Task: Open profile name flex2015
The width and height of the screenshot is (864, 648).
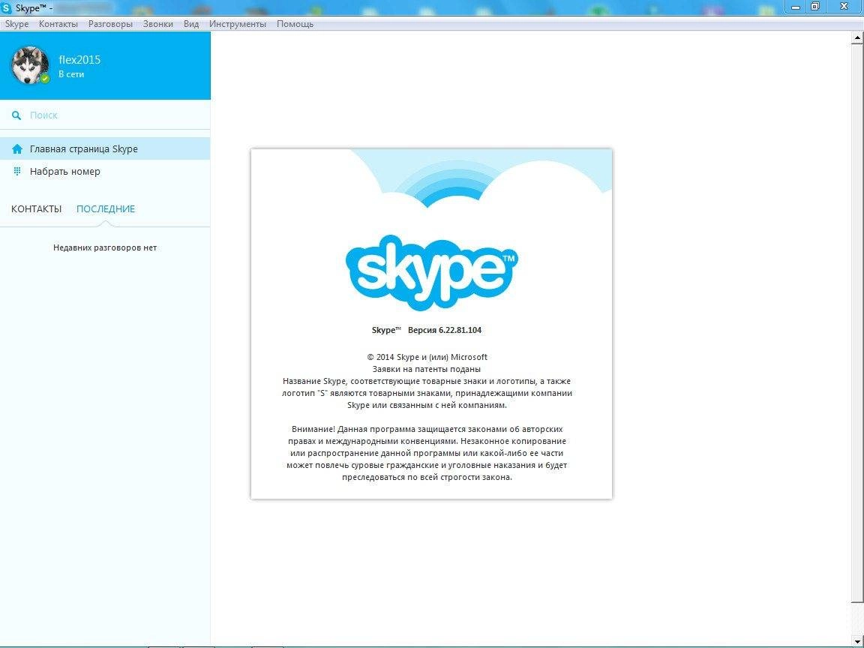Action: [80, 60]
